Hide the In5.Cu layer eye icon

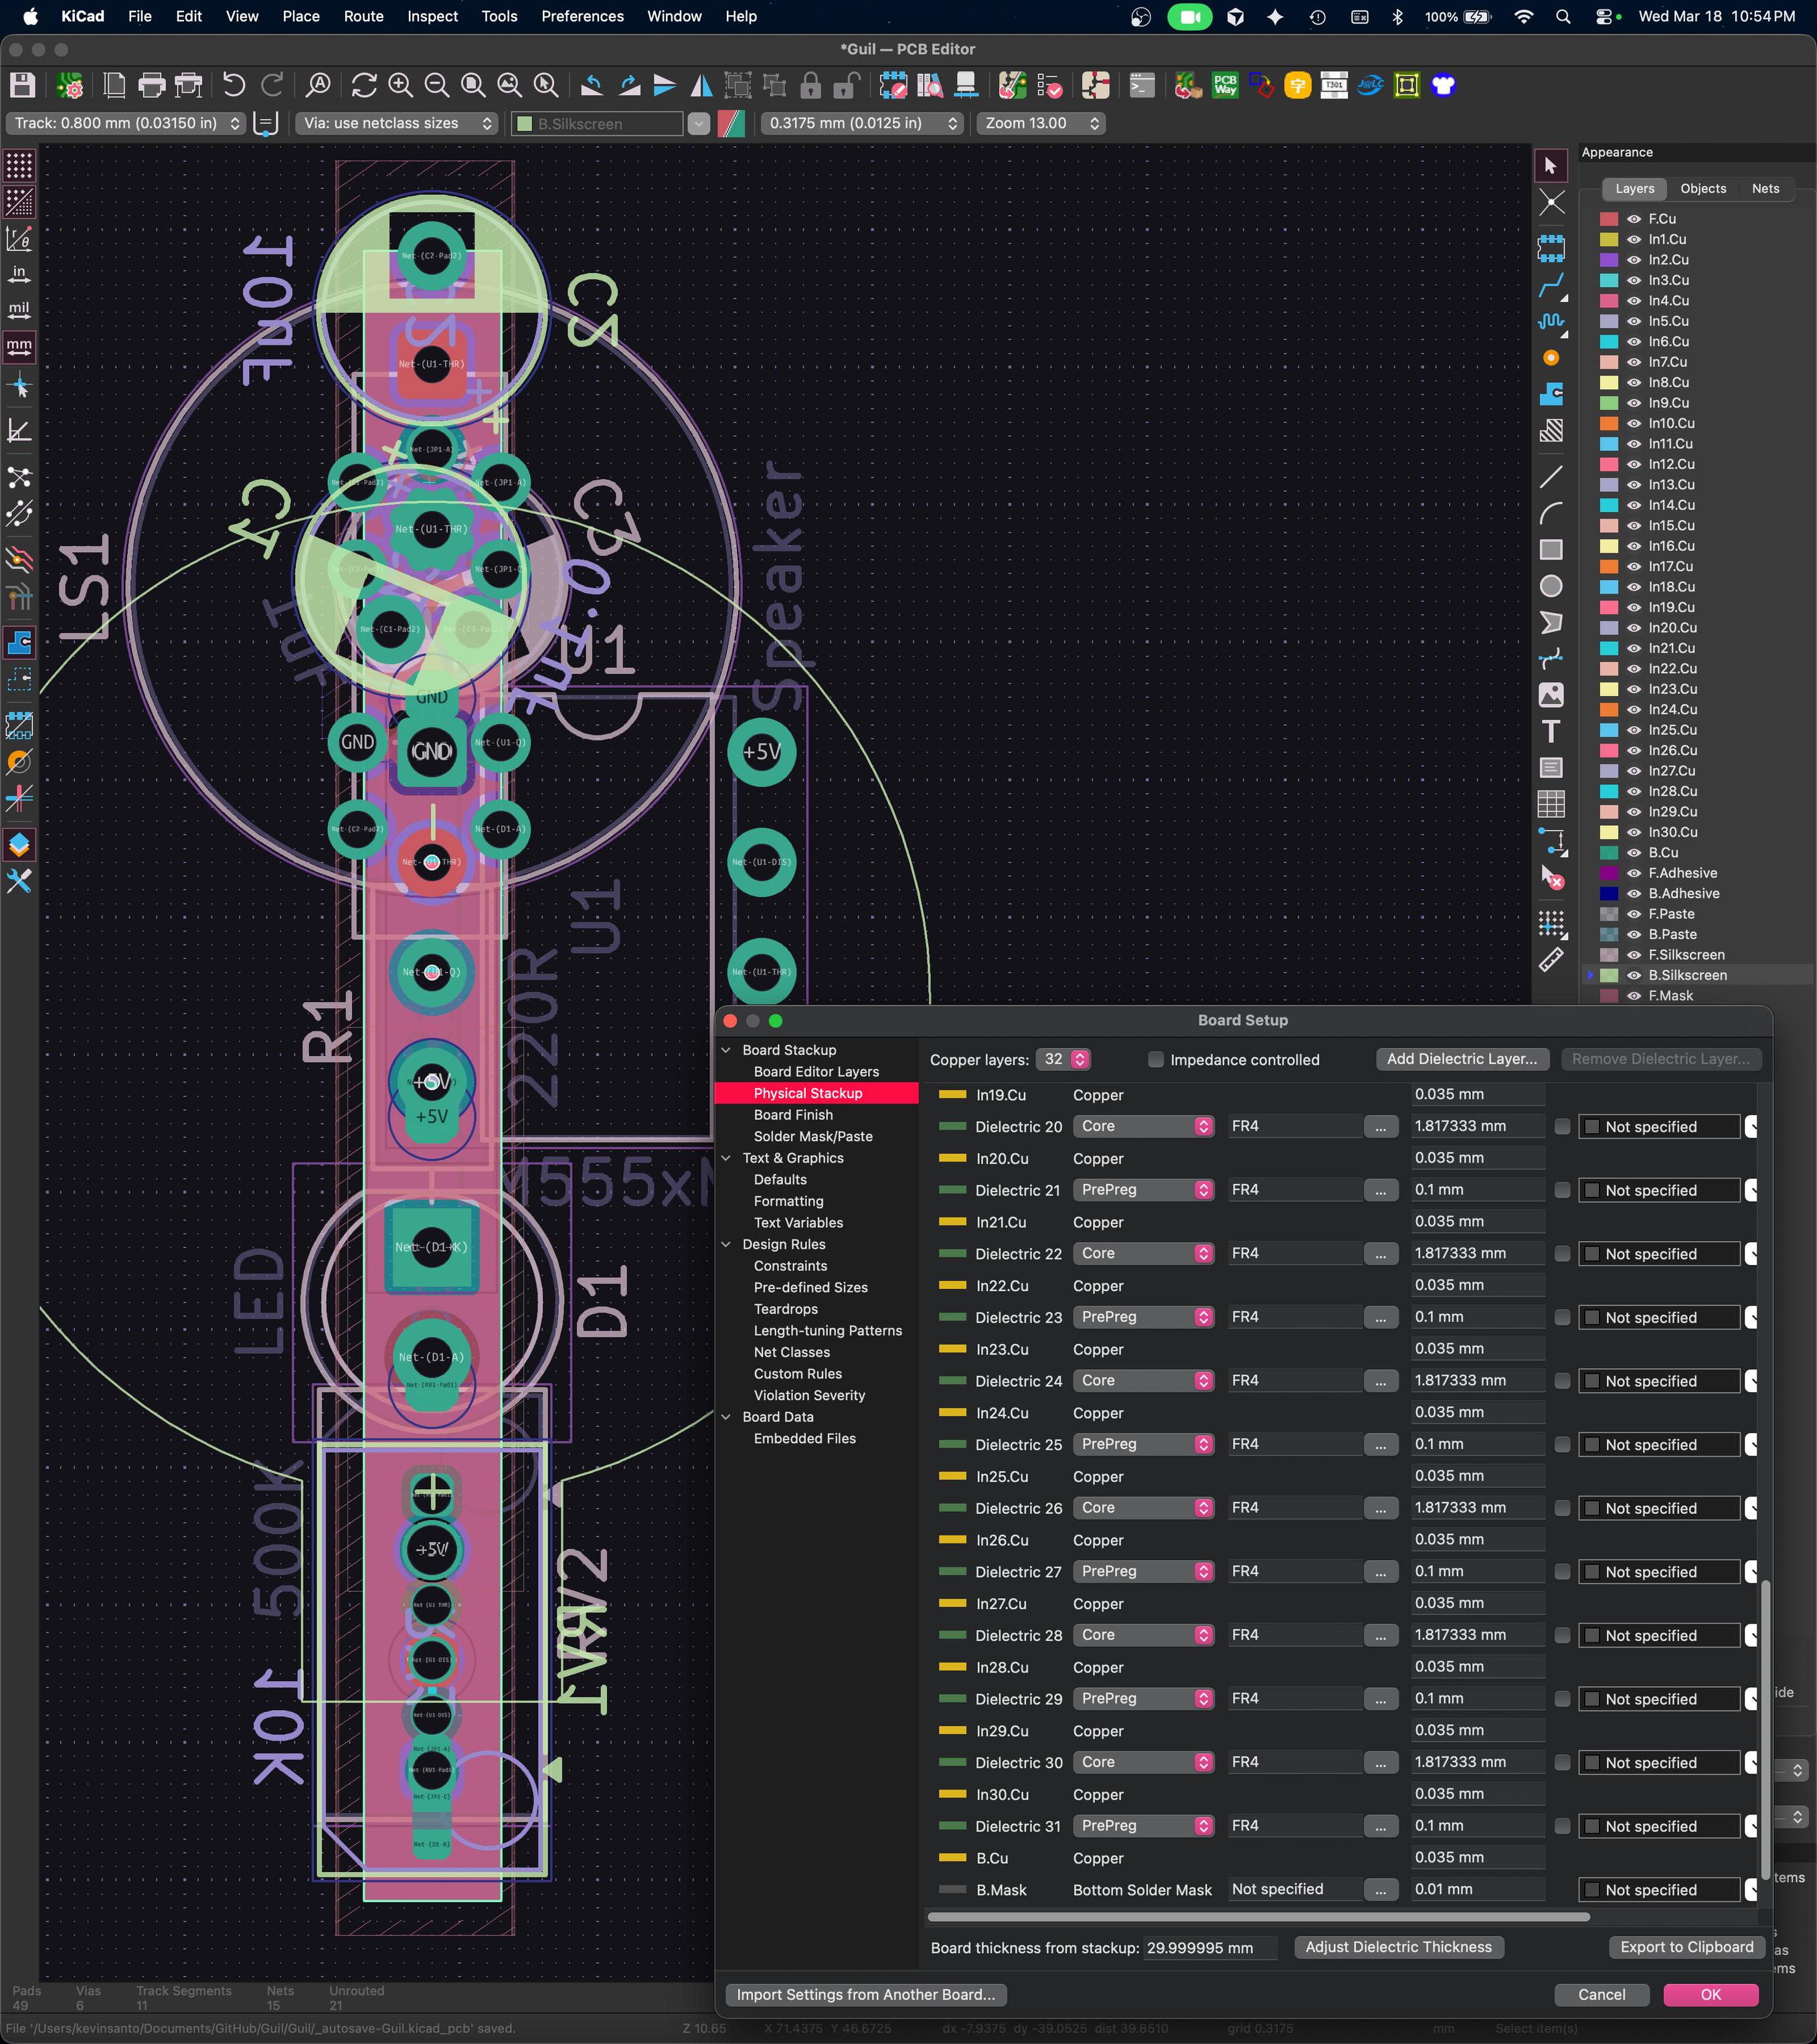pyautogui.click(x=1634, y=321)
